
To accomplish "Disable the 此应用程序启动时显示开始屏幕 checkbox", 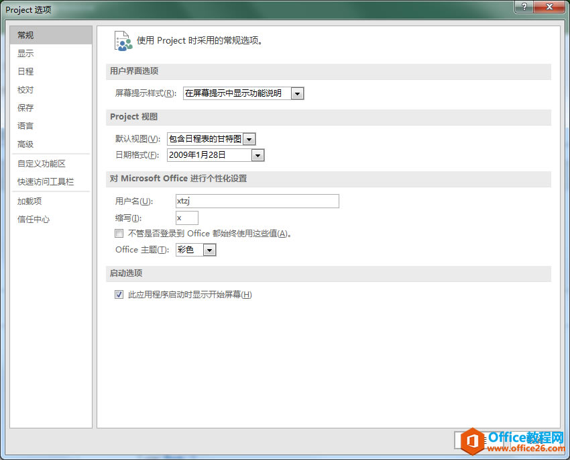I will (x=119, y=294).
